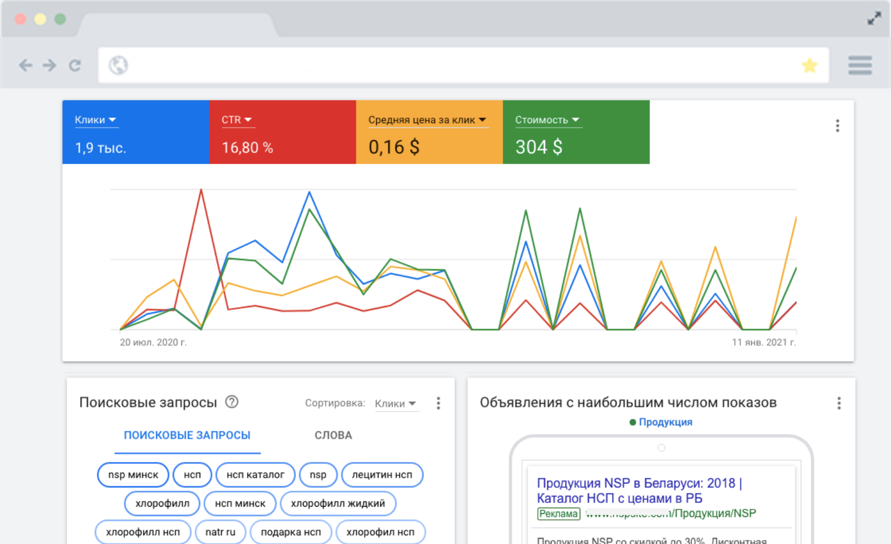Switch to the СЛОВА tab

click(333, 435)
